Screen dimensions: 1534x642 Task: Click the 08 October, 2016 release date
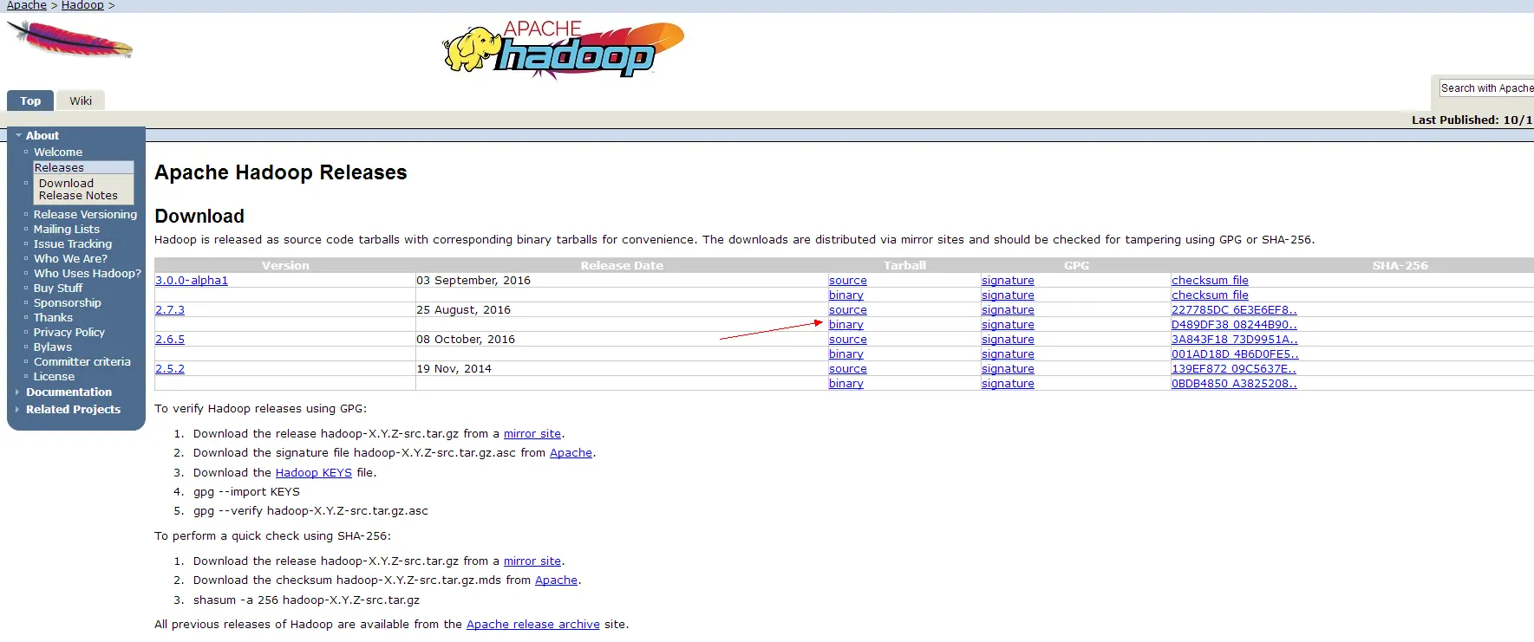(x=466, y=340)
